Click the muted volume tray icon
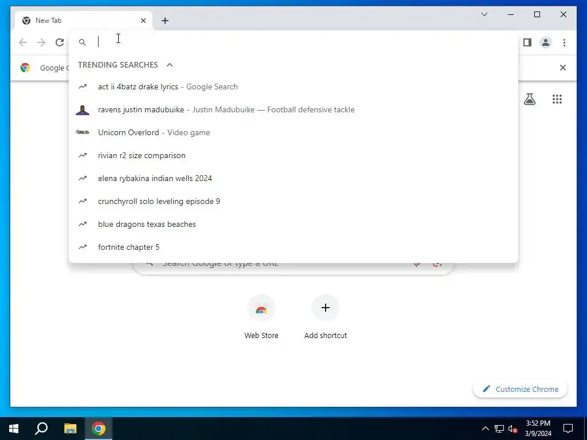Viewport: 587px width, 440px height. pyautogui.click(x=513, y=429)
